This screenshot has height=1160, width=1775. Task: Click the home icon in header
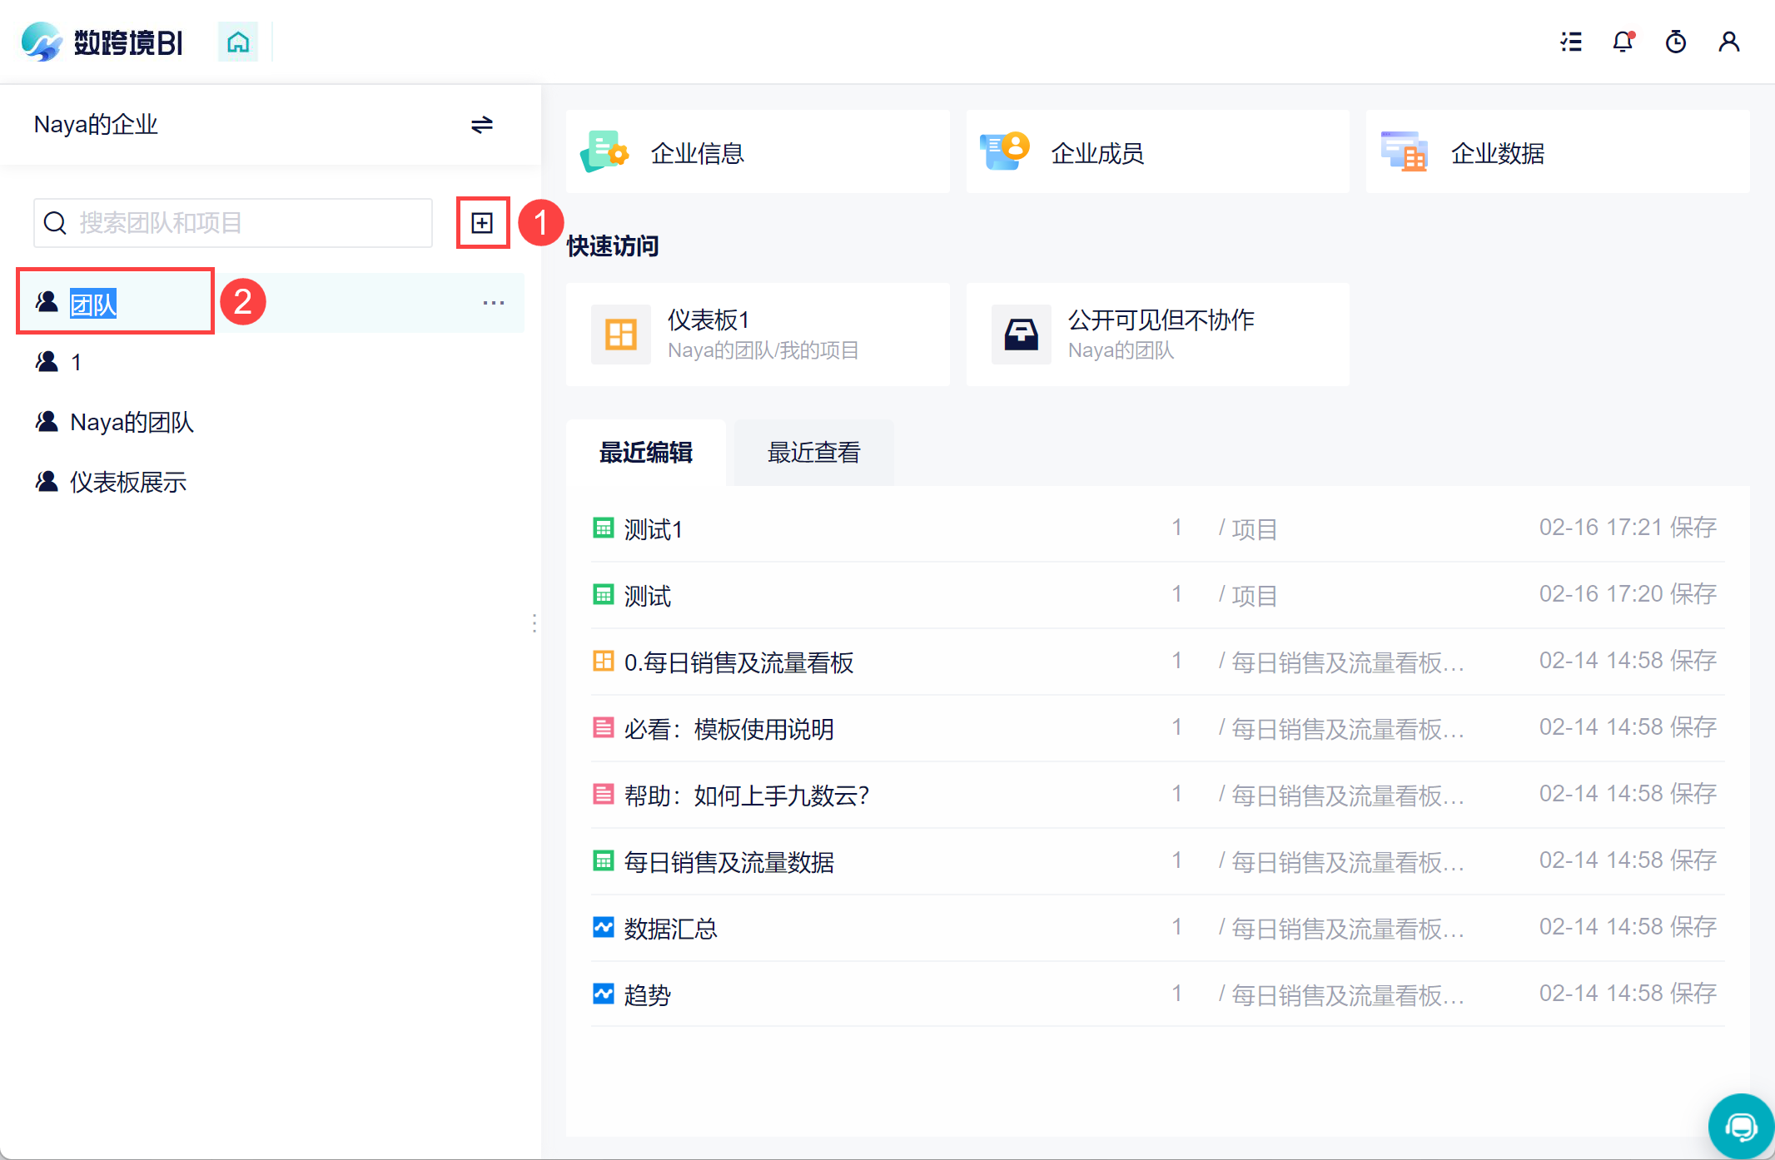point(238,42)
